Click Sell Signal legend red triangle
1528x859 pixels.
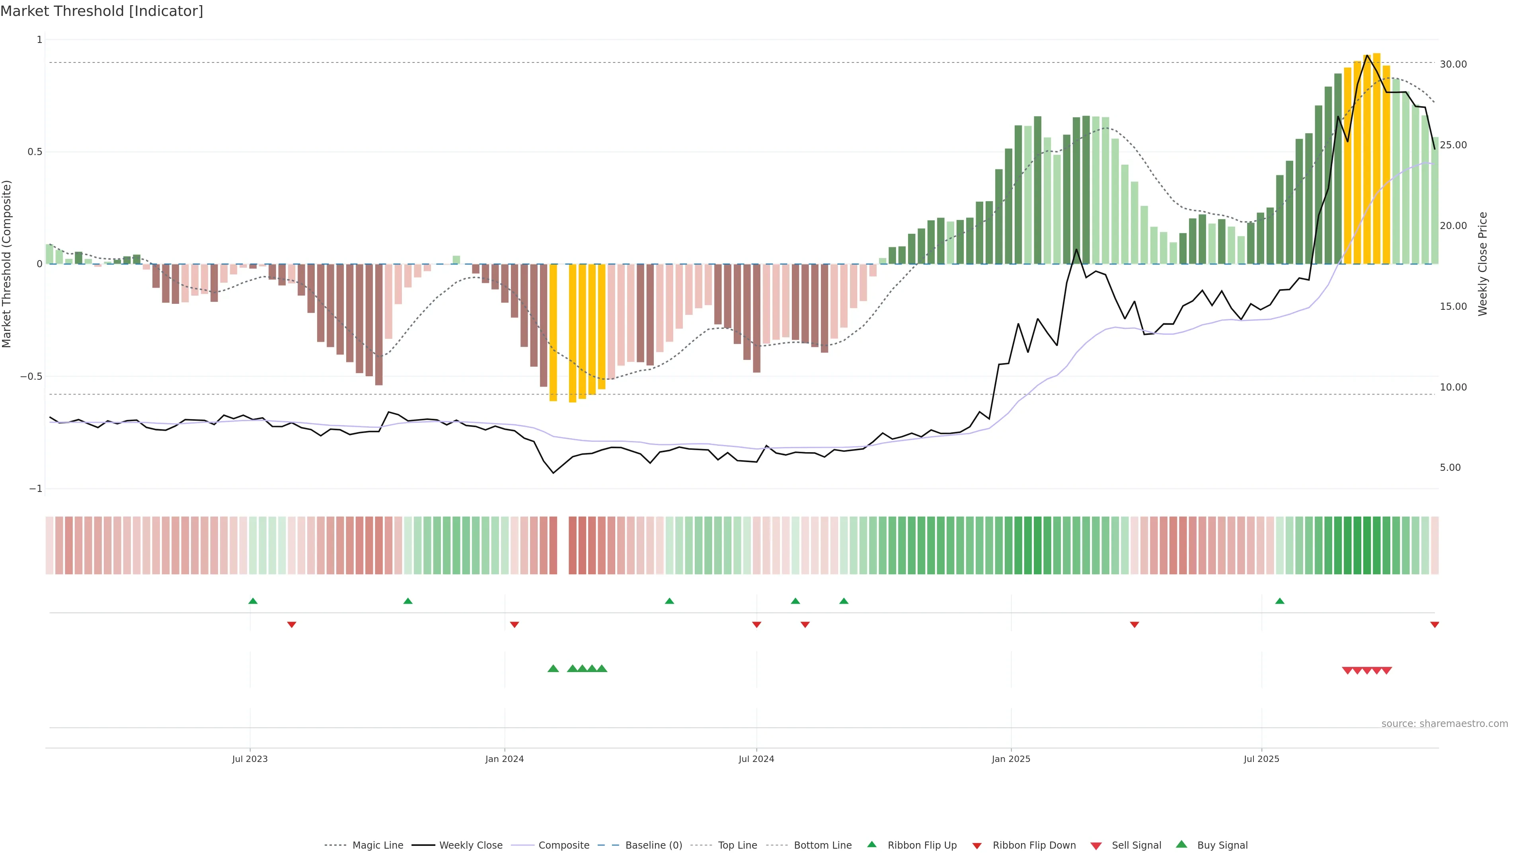[x=1095, y=846]
